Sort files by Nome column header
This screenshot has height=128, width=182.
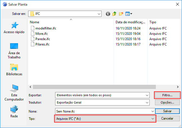[x=71, y=22]
